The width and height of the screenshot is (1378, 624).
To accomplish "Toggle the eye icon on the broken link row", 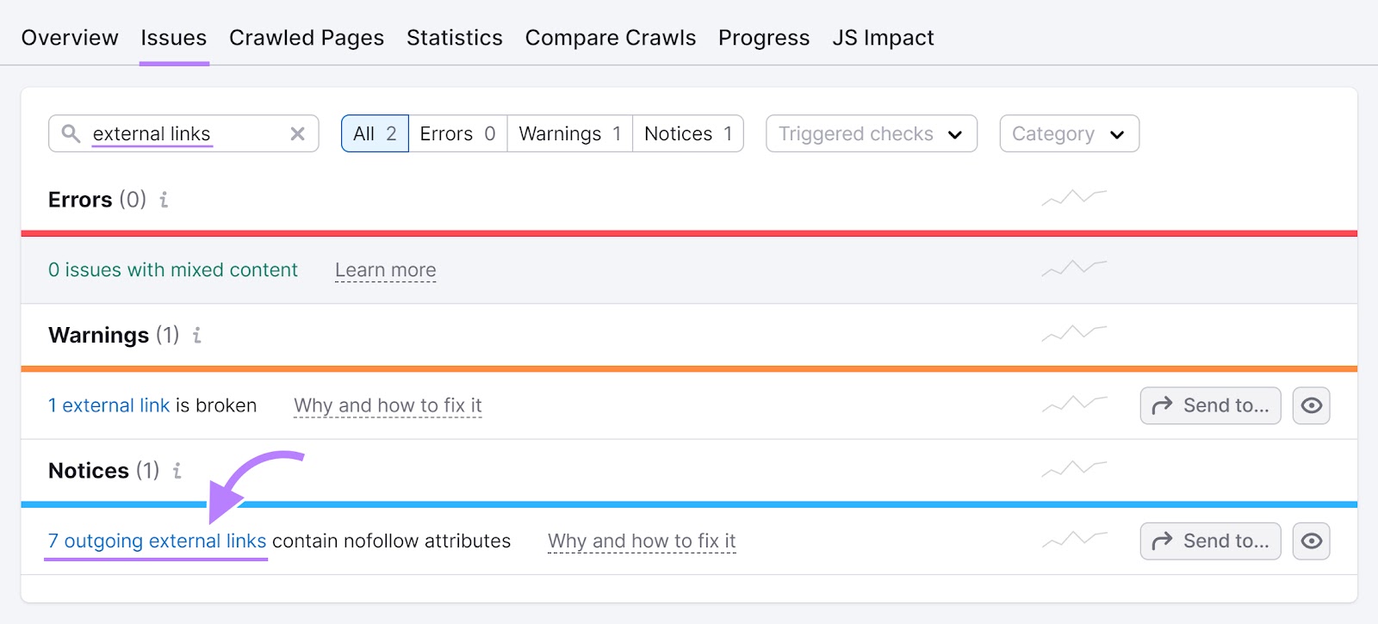I will click(x=1311, y=405).
